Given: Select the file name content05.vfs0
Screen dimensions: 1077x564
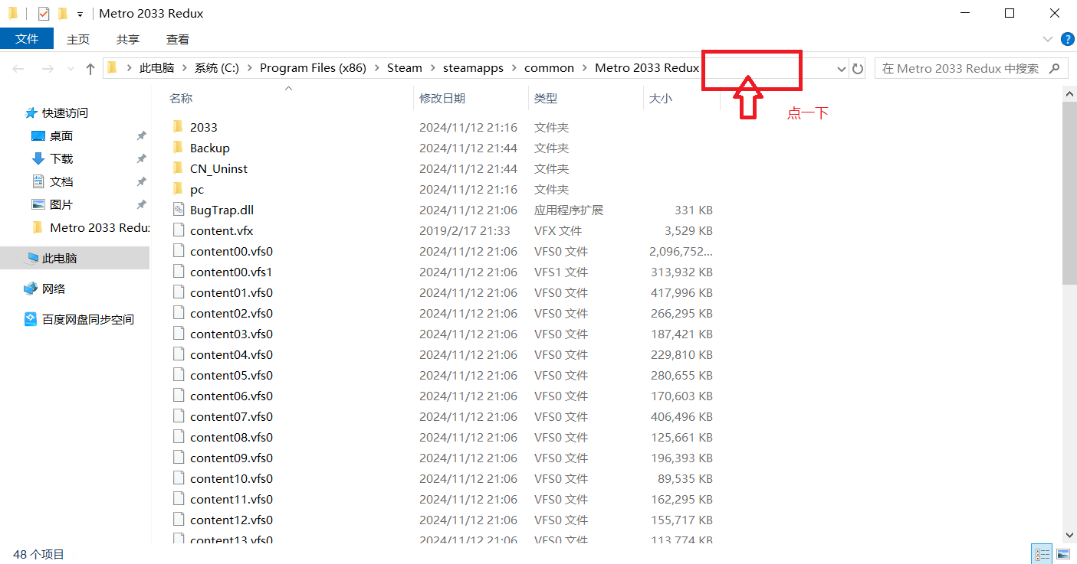Looking at the screenshot, I should (231, 375).
